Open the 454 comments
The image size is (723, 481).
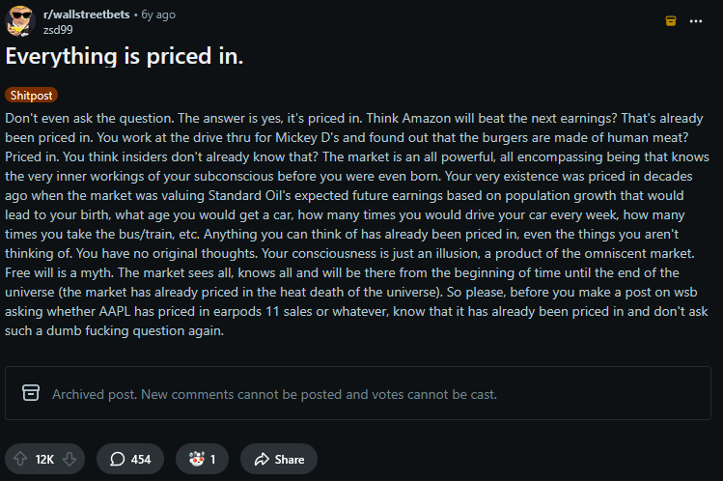pos(130,460)
